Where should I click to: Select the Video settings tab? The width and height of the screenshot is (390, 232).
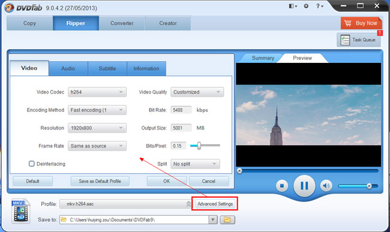(29, 68)
